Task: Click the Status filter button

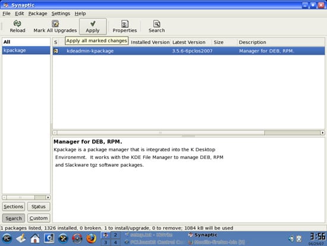Action: pos(39,207)
